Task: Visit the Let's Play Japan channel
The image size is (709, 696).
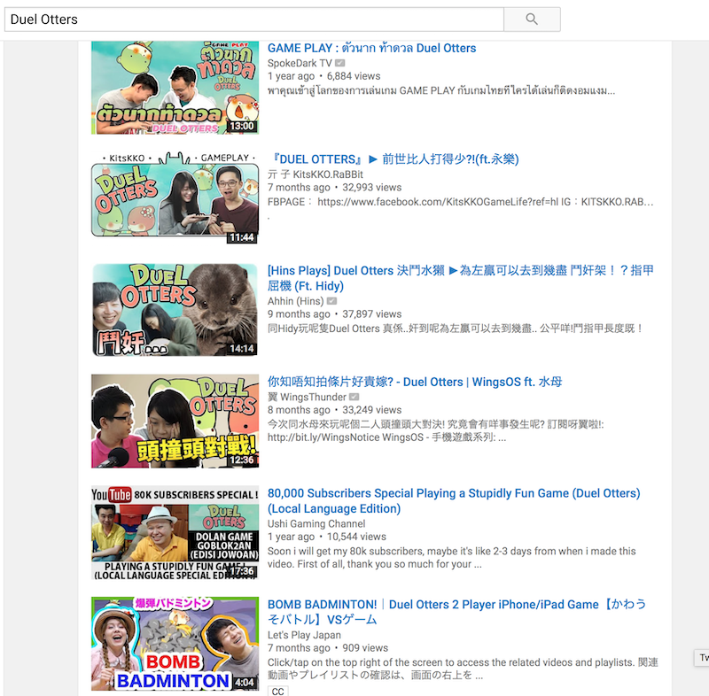Action: tap(304, 635)
